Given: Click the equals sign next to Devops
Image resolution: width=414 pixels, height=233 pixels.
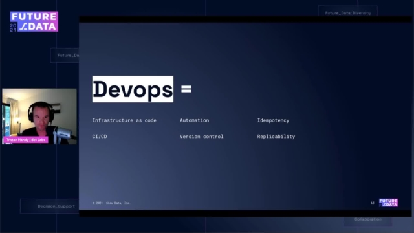Looking at the screenshot, I should (186, 89).
